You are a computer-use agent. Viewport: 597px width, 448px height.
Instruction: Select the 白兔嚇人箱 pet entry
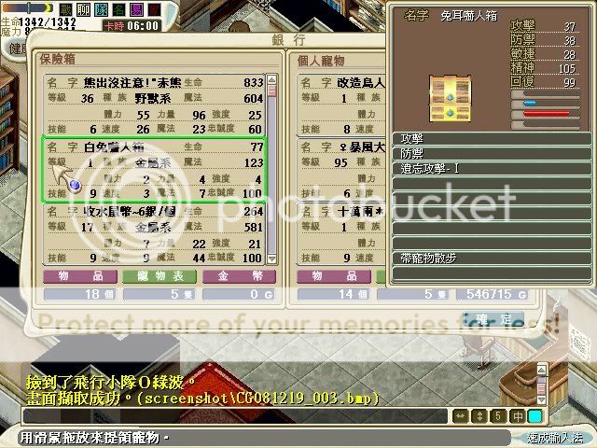[x=154, y=170]
